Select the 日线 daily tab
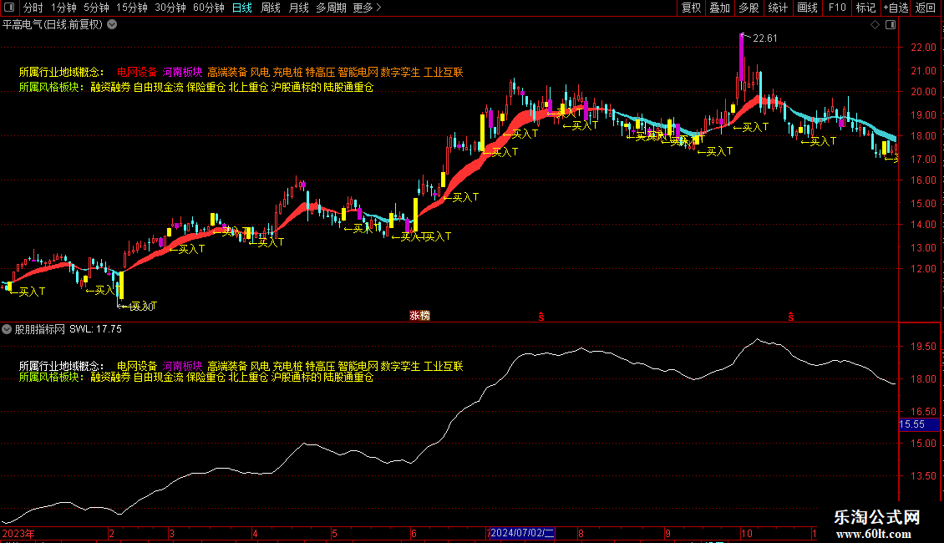This screenshot has height=543, width=944. click(242, 8)
